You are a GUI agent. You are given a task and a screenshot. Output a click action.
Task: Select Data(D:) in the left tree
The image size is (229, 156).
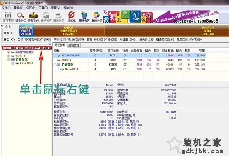[26, 63]
